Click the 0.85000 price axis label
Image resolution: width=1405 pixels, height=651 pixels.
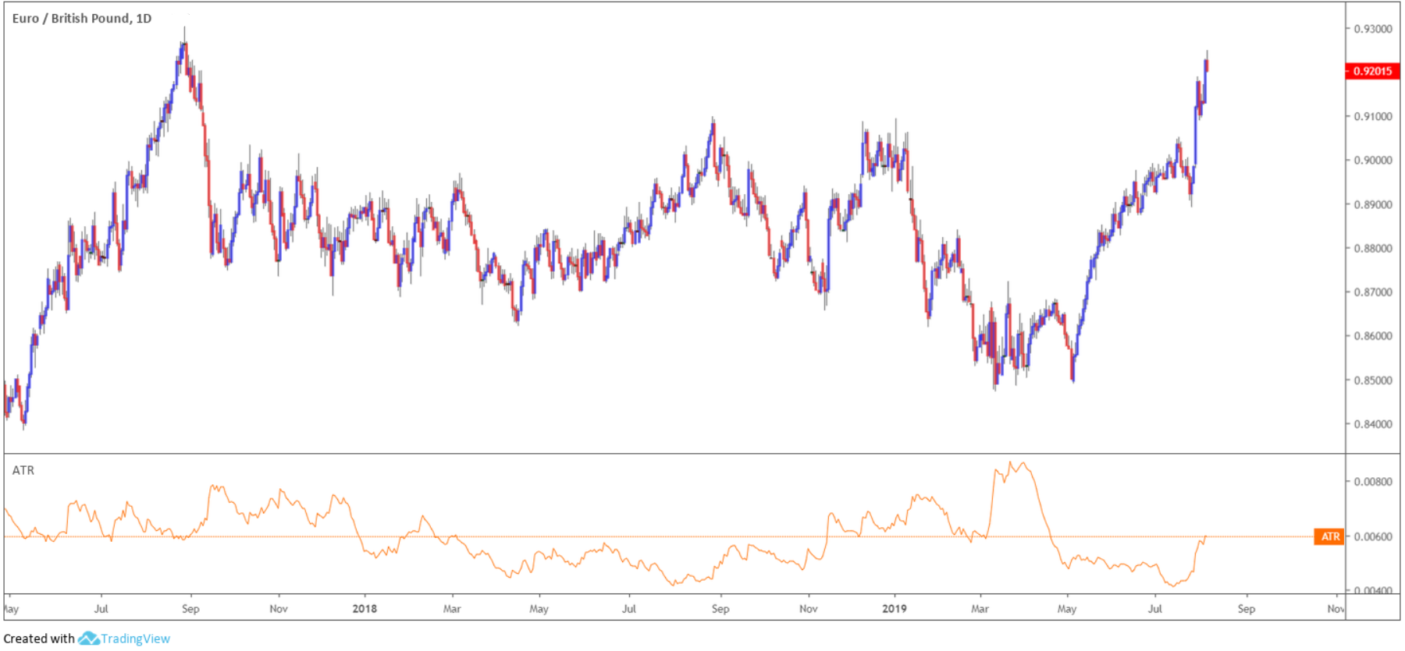[x=1373, y=380]
